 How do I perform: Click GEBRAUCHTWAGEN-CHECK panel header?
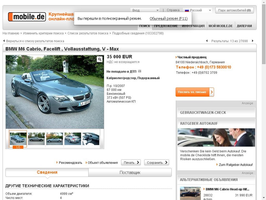[x=216, y=112]
